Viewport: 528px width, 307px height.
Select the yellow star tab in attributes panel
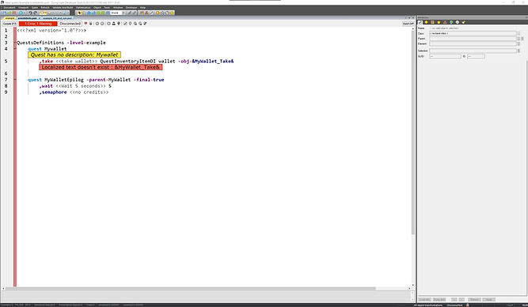(x=439, y=22)
